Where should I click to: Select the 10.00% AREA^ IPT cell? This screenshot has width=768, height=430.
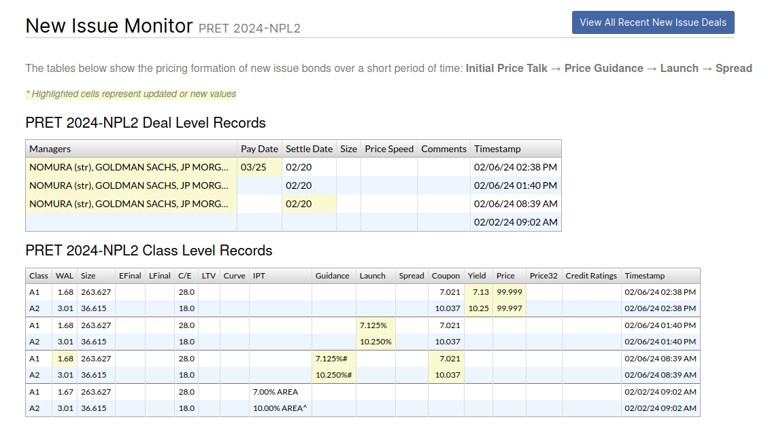click(x=280, y=408)
